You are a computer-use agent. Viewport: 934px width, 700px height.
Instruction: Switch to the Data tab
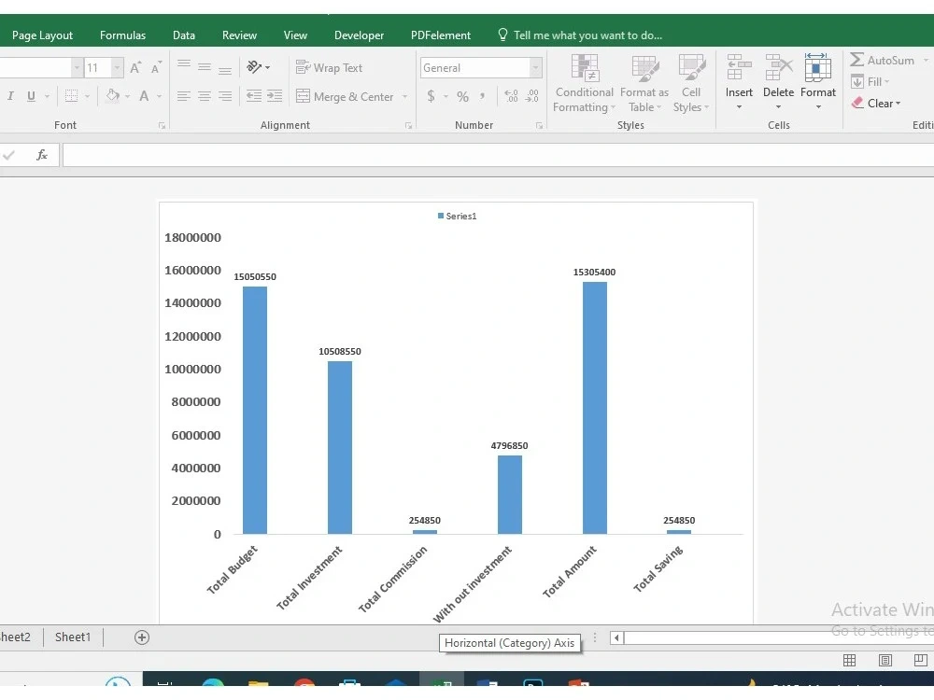pyautogui.click(x=184, y=35)
